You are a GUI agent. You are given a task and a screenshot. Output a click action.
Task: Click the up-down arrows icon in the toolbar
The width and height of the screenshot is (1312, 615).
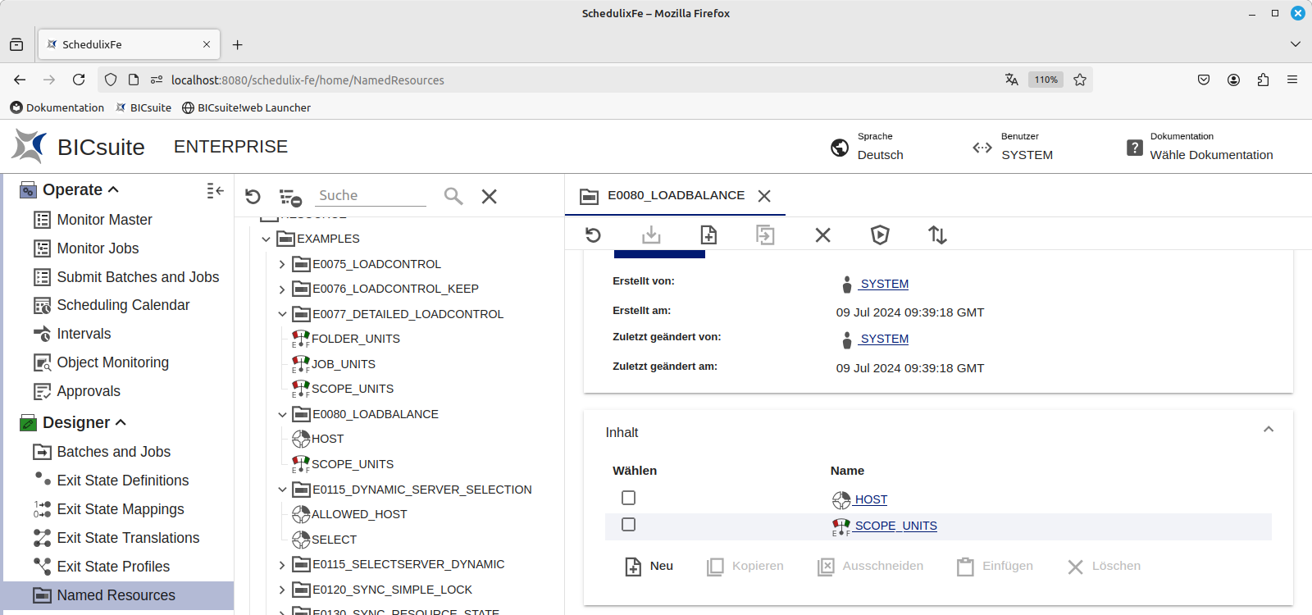click(x=937, y=235)
